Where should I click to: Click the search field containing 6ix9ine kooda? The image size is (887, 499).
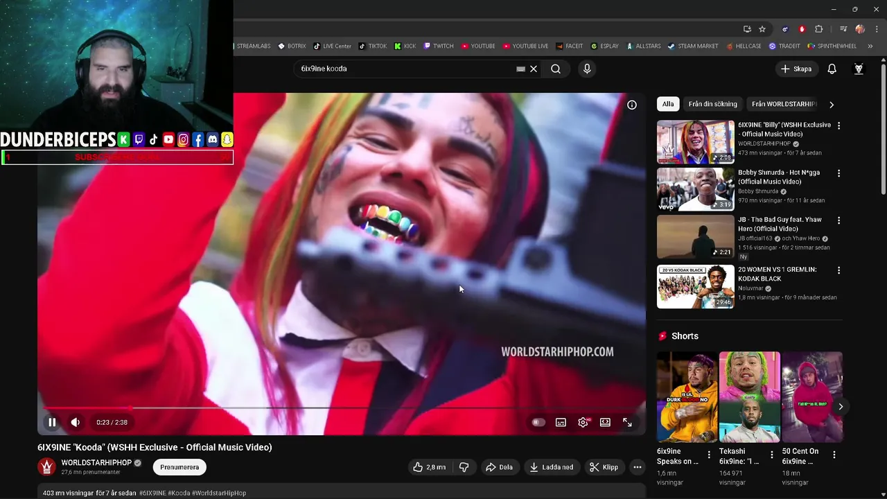[405, 69]
